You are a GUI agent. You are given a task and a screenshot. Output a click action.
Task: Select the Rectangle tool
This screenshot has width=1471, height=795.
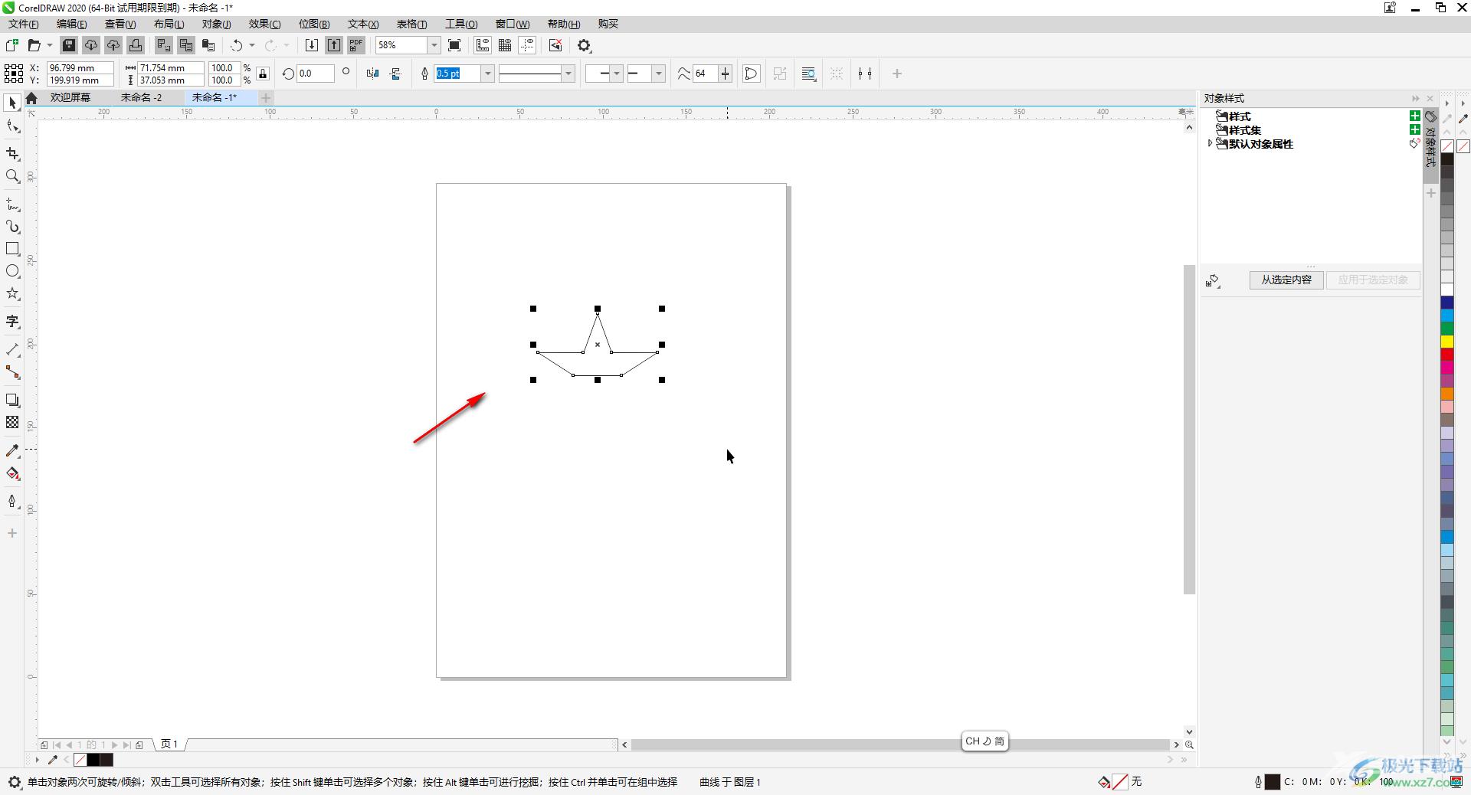tap(12, 249)
